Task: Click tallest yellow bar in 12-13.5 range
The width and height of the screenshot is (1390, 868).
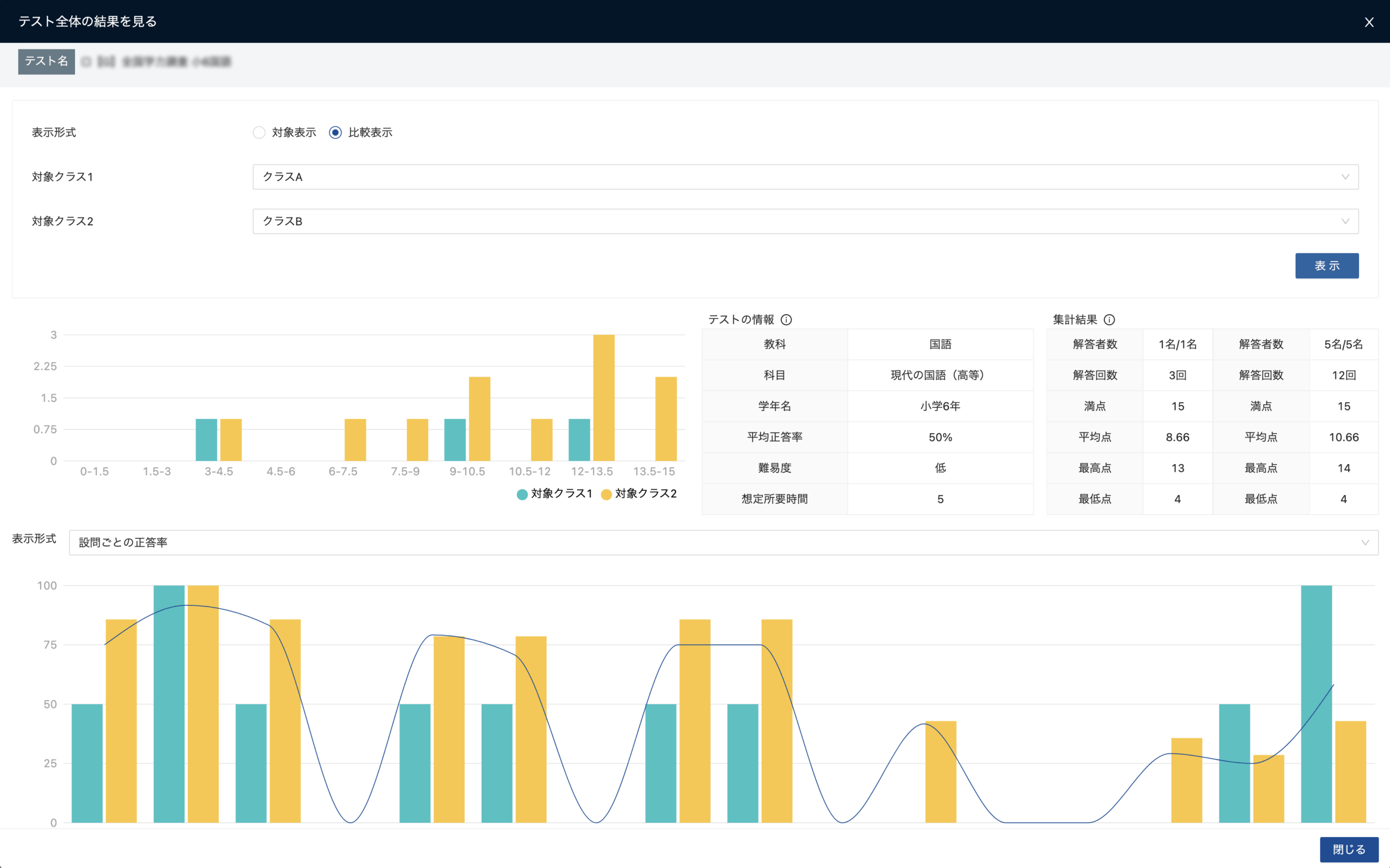Action: [603, 397]
